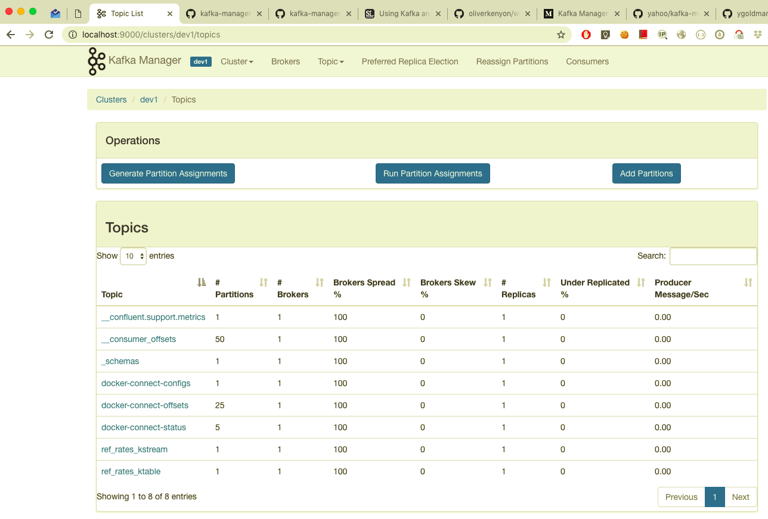Click partitions value 50 for __consumer_offsets
Screen dimensions: 768x519
pyautogui.click(x=220, y=339)
